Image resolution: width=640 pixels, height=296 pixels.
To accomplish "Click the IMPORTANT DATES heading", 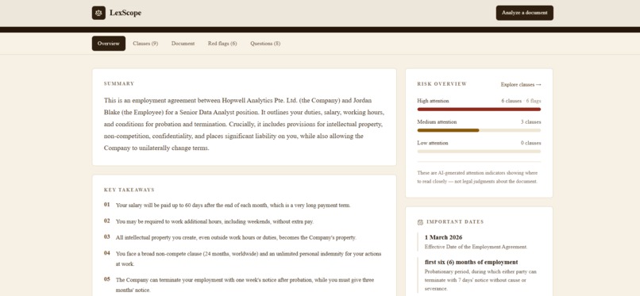I will point(455,222).
